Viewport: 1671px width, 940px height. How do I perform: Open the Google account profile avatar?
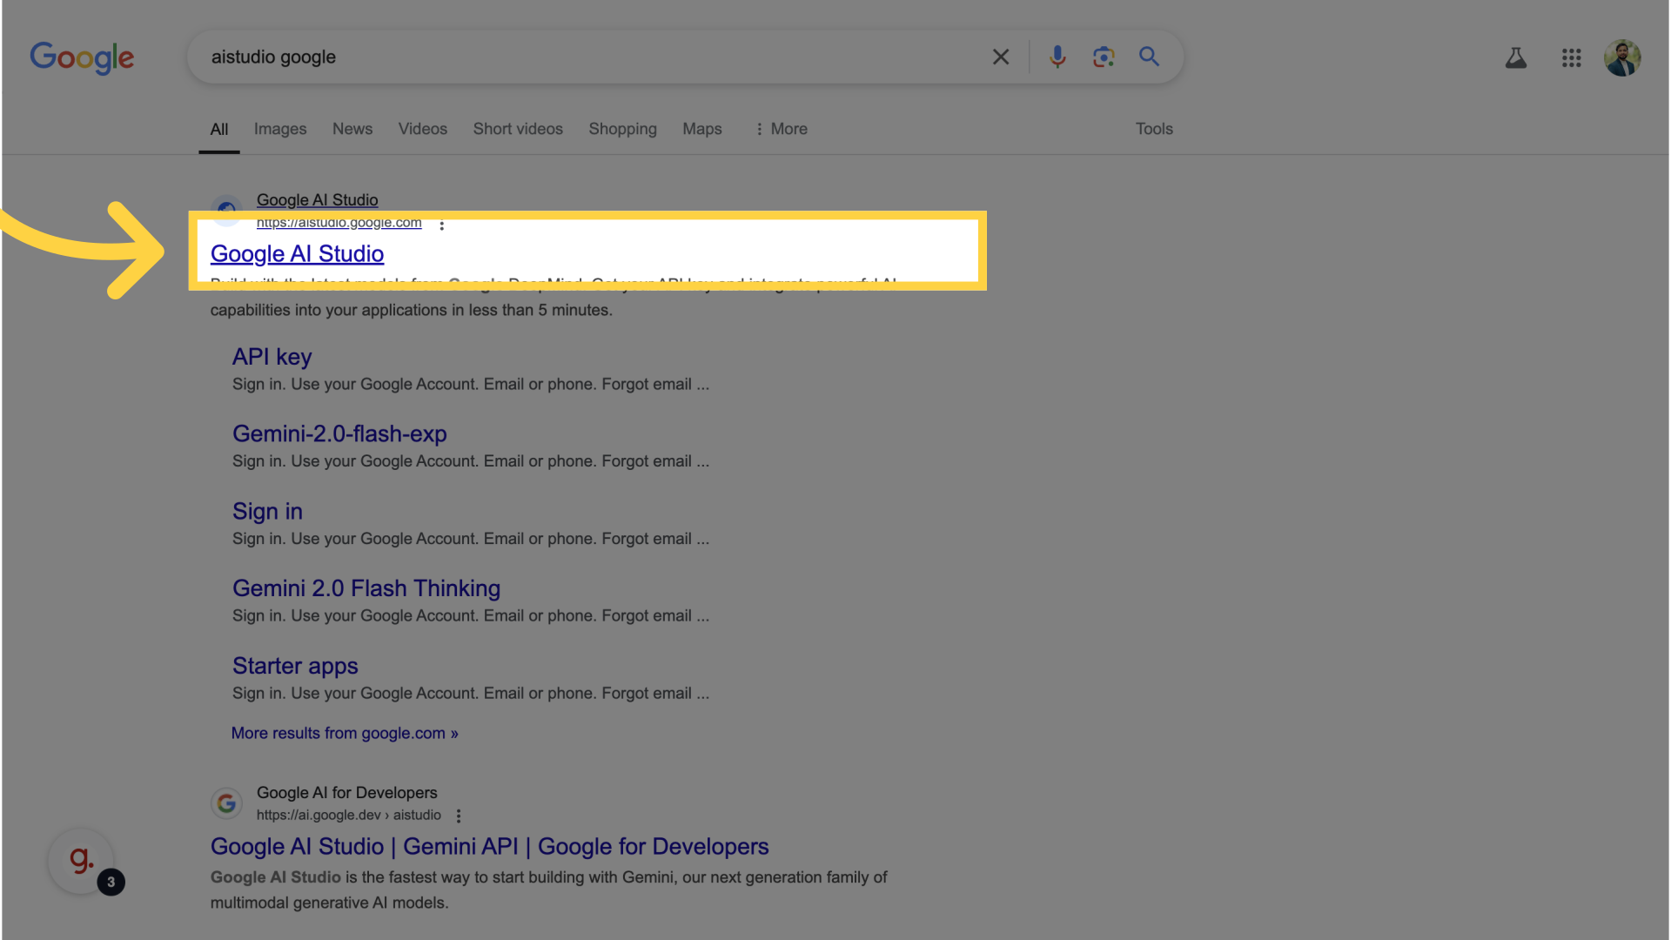point(1622,58)
